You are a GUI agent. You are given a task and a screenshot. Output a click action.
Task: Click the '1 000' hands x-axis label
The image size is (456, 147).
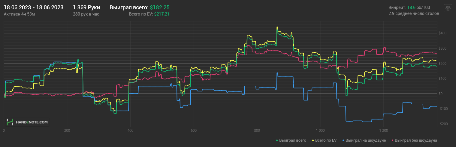pyautogui.click(x=320, y=131)
